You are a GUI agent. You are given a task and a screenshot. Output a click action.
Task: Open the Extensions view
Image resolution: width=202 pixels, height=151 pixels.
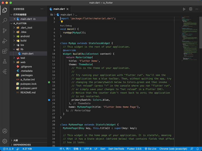click(x=5, y=51)
